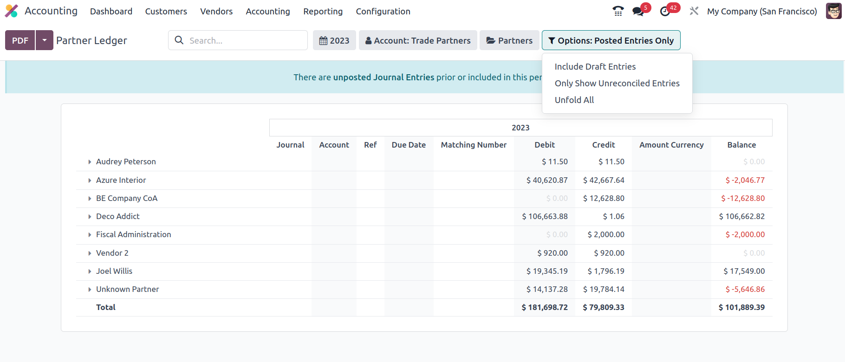Click Vendor 2 debit $ 920.00
The width and height of the screenshot is (845, 362).
(552, 253)
